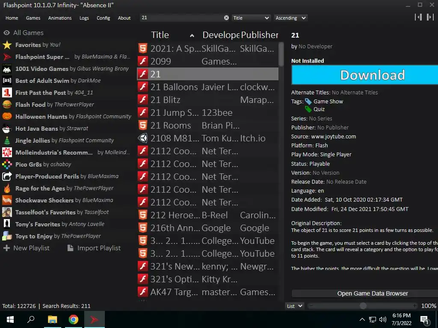Open the Ascending sort order dropdown
438x328 pixels.
click(x=290, y=18)
